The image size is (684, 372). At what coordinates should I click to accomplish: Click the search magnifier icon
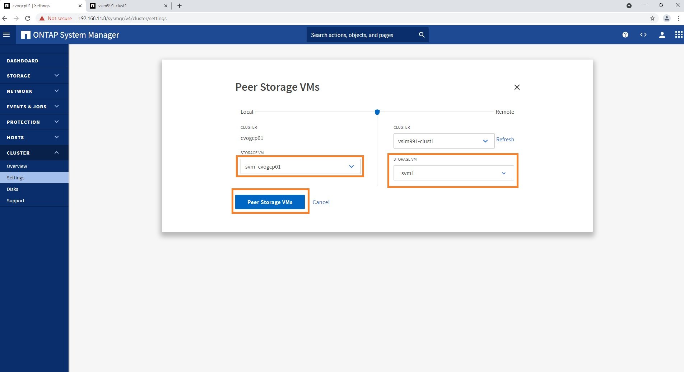pos(422,35)
